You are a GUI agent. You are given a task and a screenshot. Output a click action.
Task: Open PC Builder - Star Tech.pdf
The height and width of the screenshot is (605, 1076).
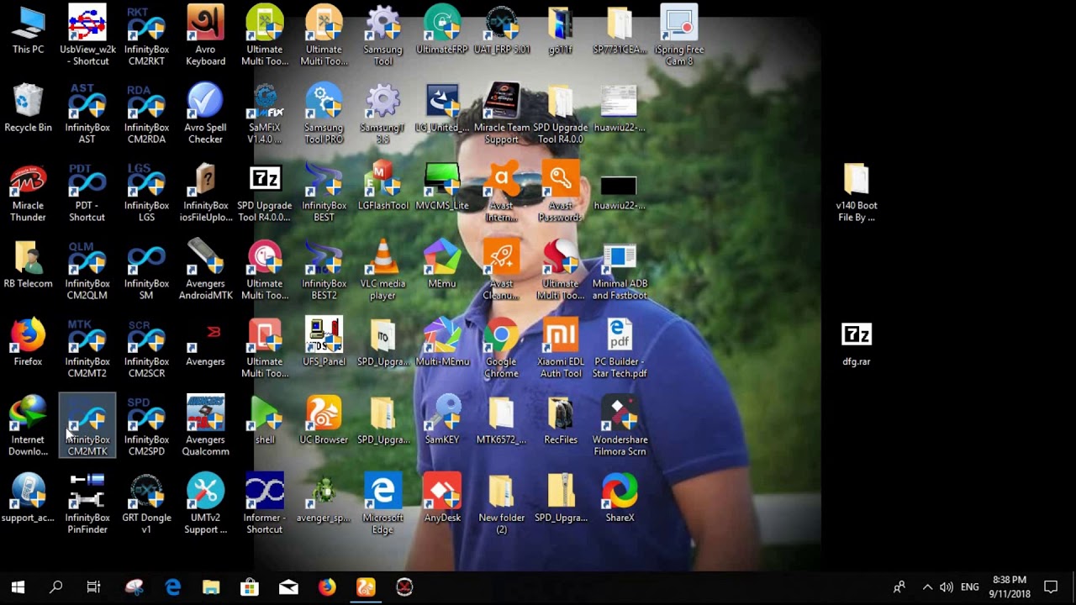pyautogui.click(x=620, y=349)
